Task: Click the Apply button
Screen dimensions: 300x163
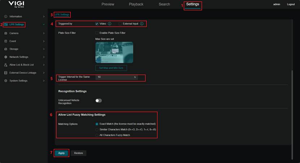Action: (61, 153)
